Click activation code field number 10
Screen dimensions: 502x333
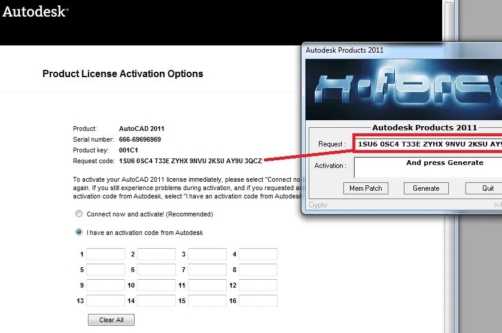click(157, 285)
